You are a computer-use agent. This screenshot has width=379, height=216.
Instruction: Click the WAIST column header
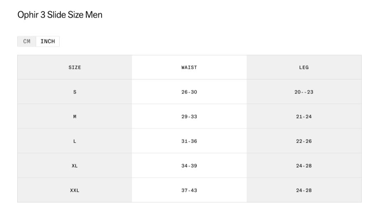point(189,67)
